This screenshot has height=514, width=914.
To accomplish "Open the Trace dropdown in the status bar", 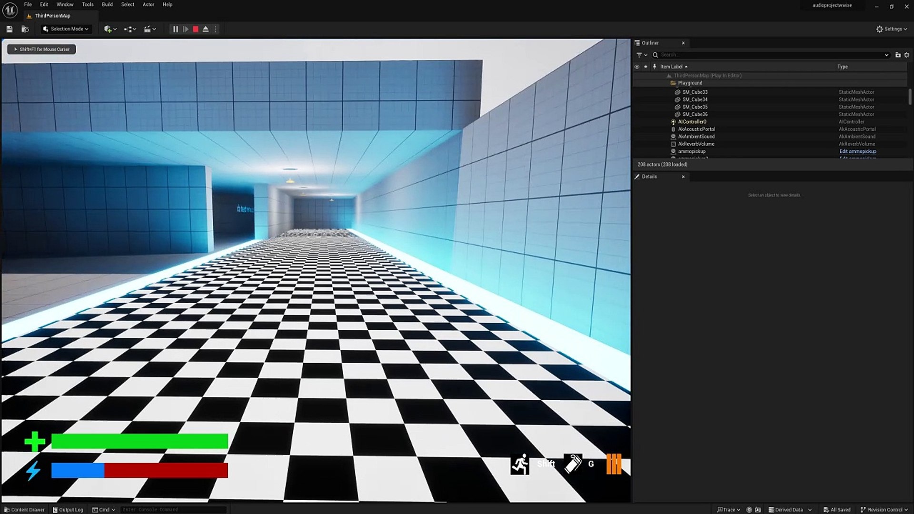I will (728, 510).
